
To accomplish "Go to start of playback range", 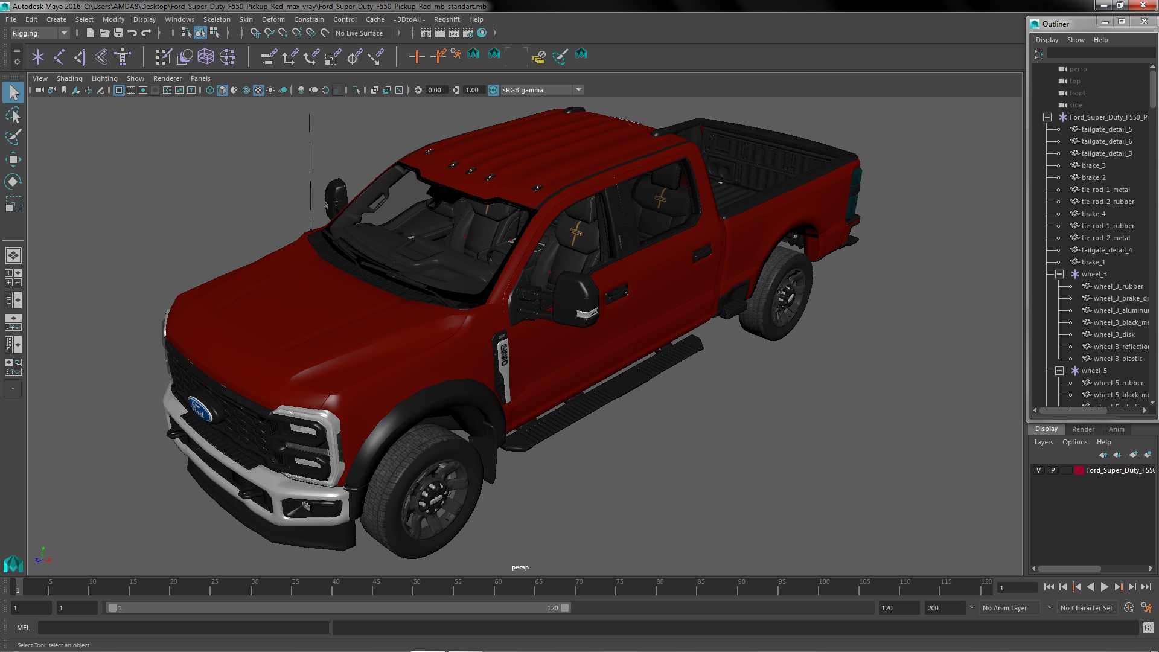I will click(1049, 587).
